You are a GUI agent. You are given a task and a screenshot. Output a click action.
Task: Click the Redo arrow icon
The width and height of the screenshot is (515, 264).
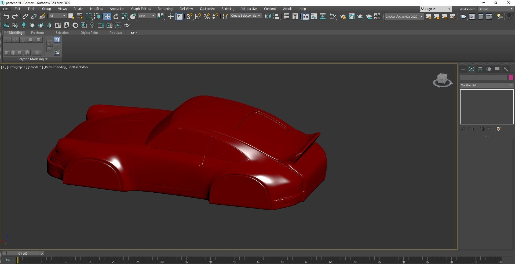coord(15,17)
